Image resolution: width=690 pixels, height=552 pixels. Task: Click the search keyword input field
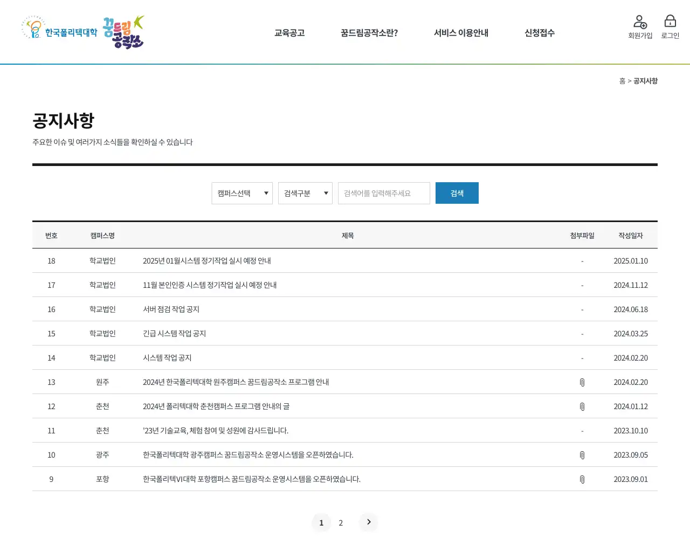click(383, 193)
